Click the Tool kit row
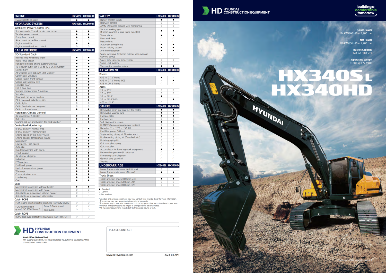 click(x=139, y=162)
